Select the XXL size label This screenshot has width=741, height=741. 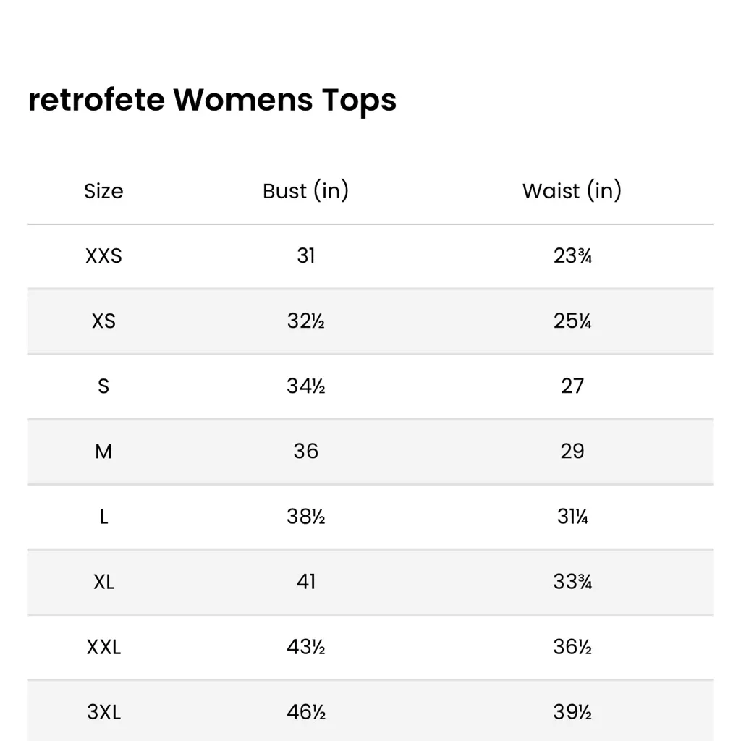(x=103, y=647)
